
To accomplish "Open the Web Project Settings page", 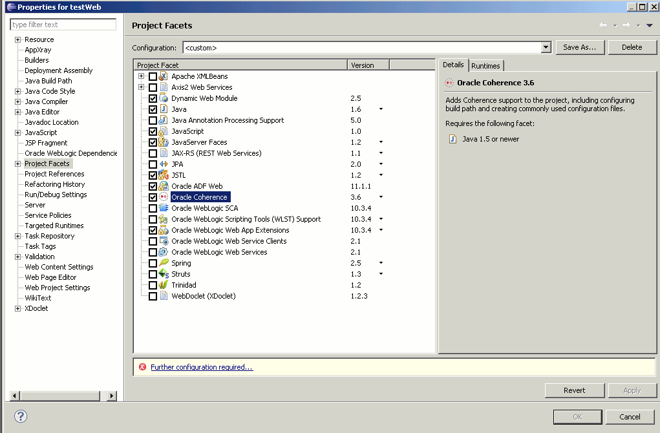I will click(x=58, y=288).
